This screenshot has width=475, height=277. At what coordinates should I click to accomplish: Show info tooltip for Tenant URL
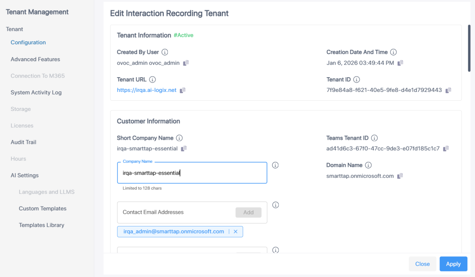(153, 79)
